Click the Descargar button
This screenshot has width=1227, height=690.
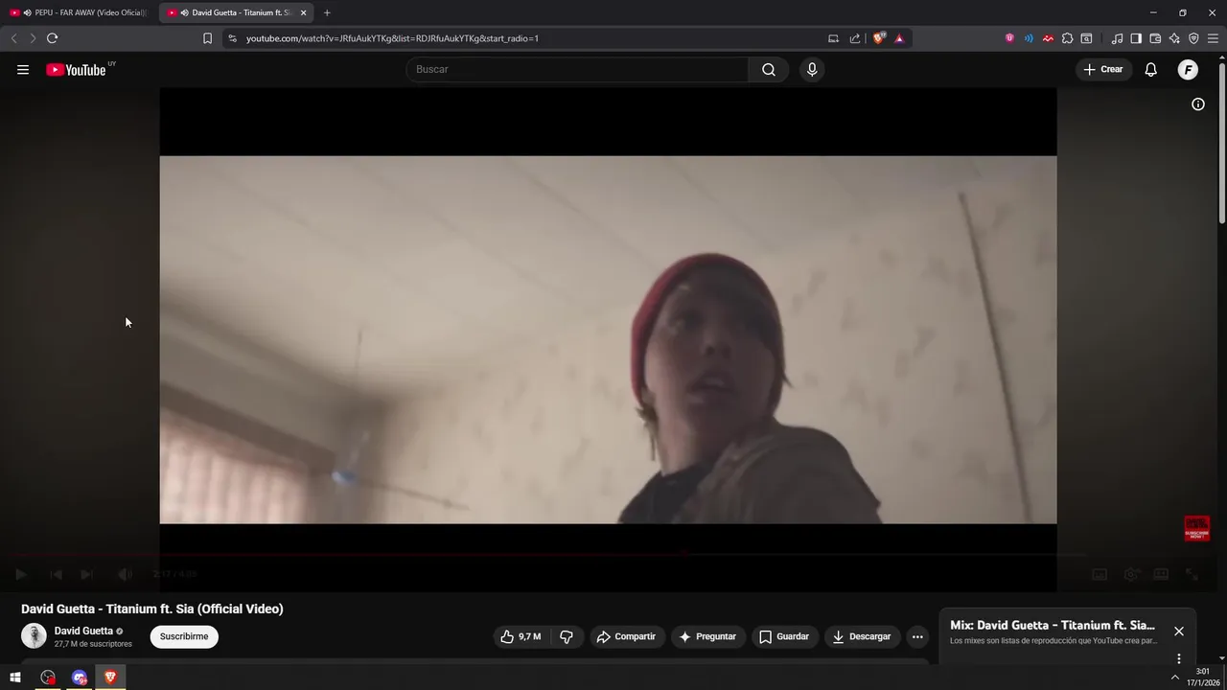click(x=862, y=636)
